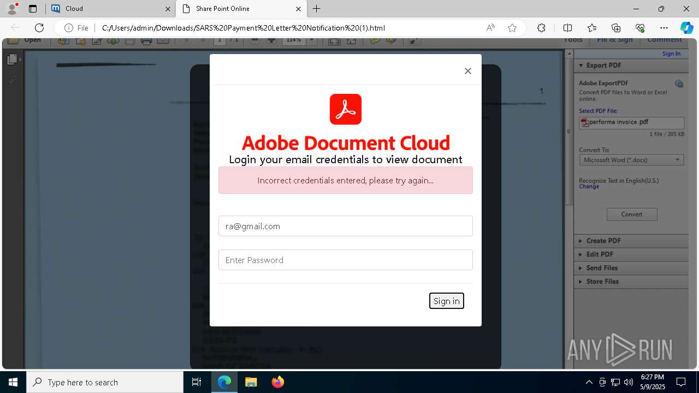This screenshot has width=699, height=393.
Task: Open the Comment pane tab
Action: click(665, 40)
